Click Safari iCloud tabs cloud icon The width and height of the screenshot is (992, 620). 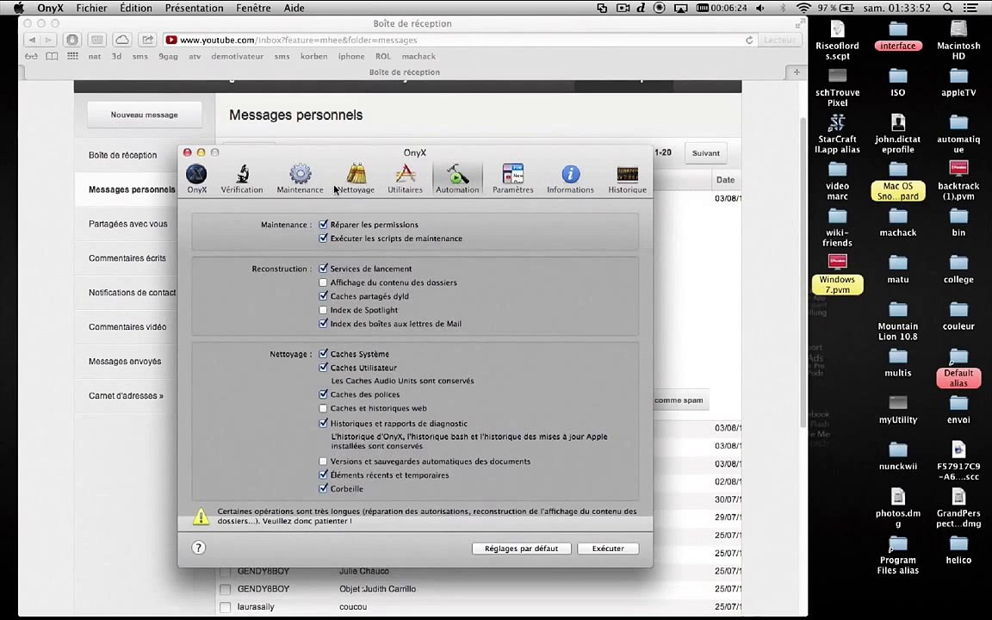pos(122,40)
